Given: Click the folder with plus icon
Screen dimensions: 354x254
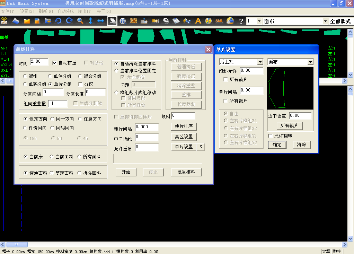Looking at the screenshot, I should point(48,21).
